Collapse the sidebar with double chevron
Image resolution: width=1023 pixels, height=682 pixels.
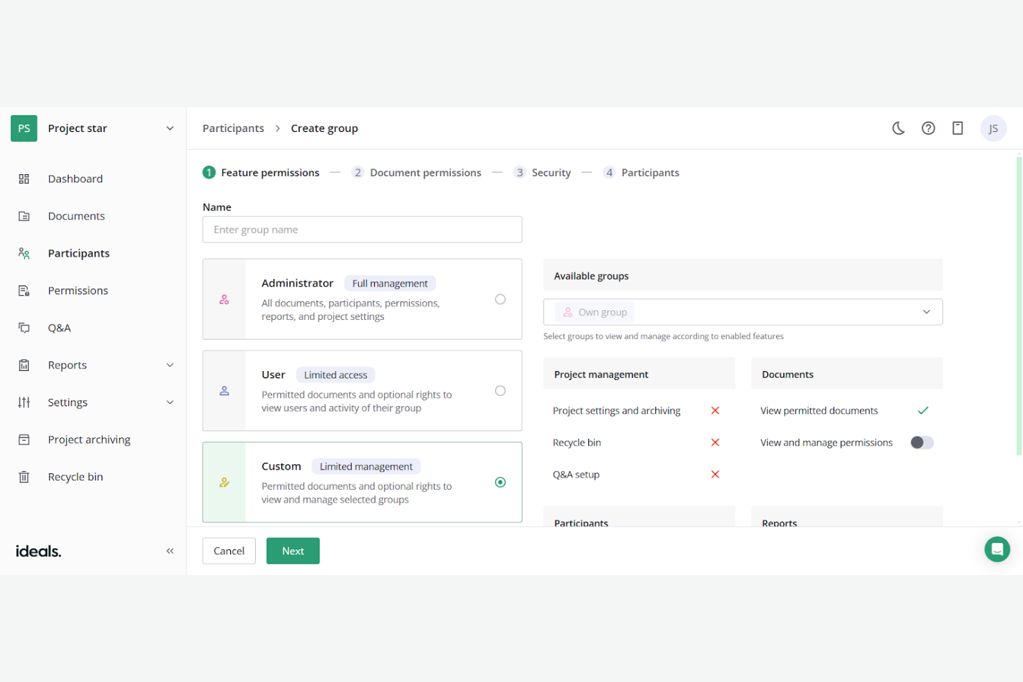tap(170, 551)
